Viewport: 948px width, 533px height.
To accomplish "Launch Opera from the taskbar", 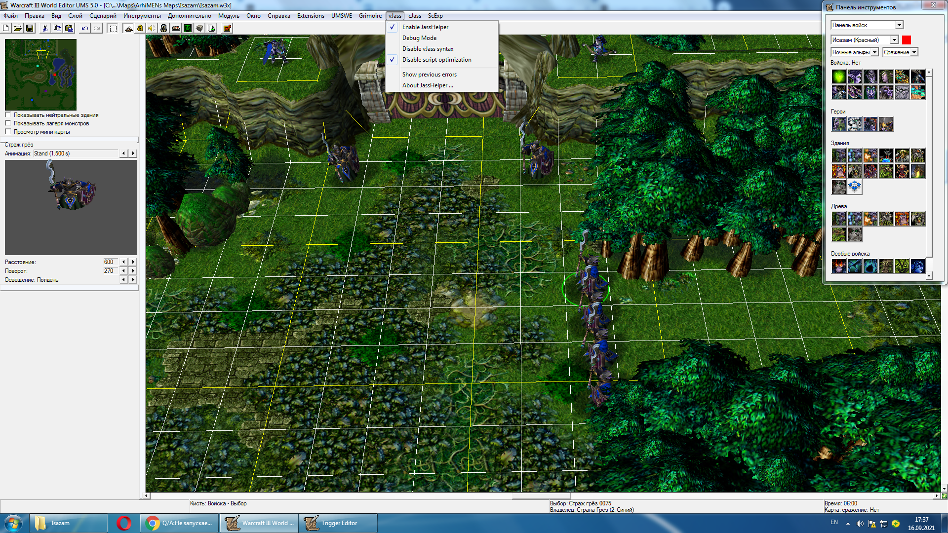I will click(x=123, y=523).
